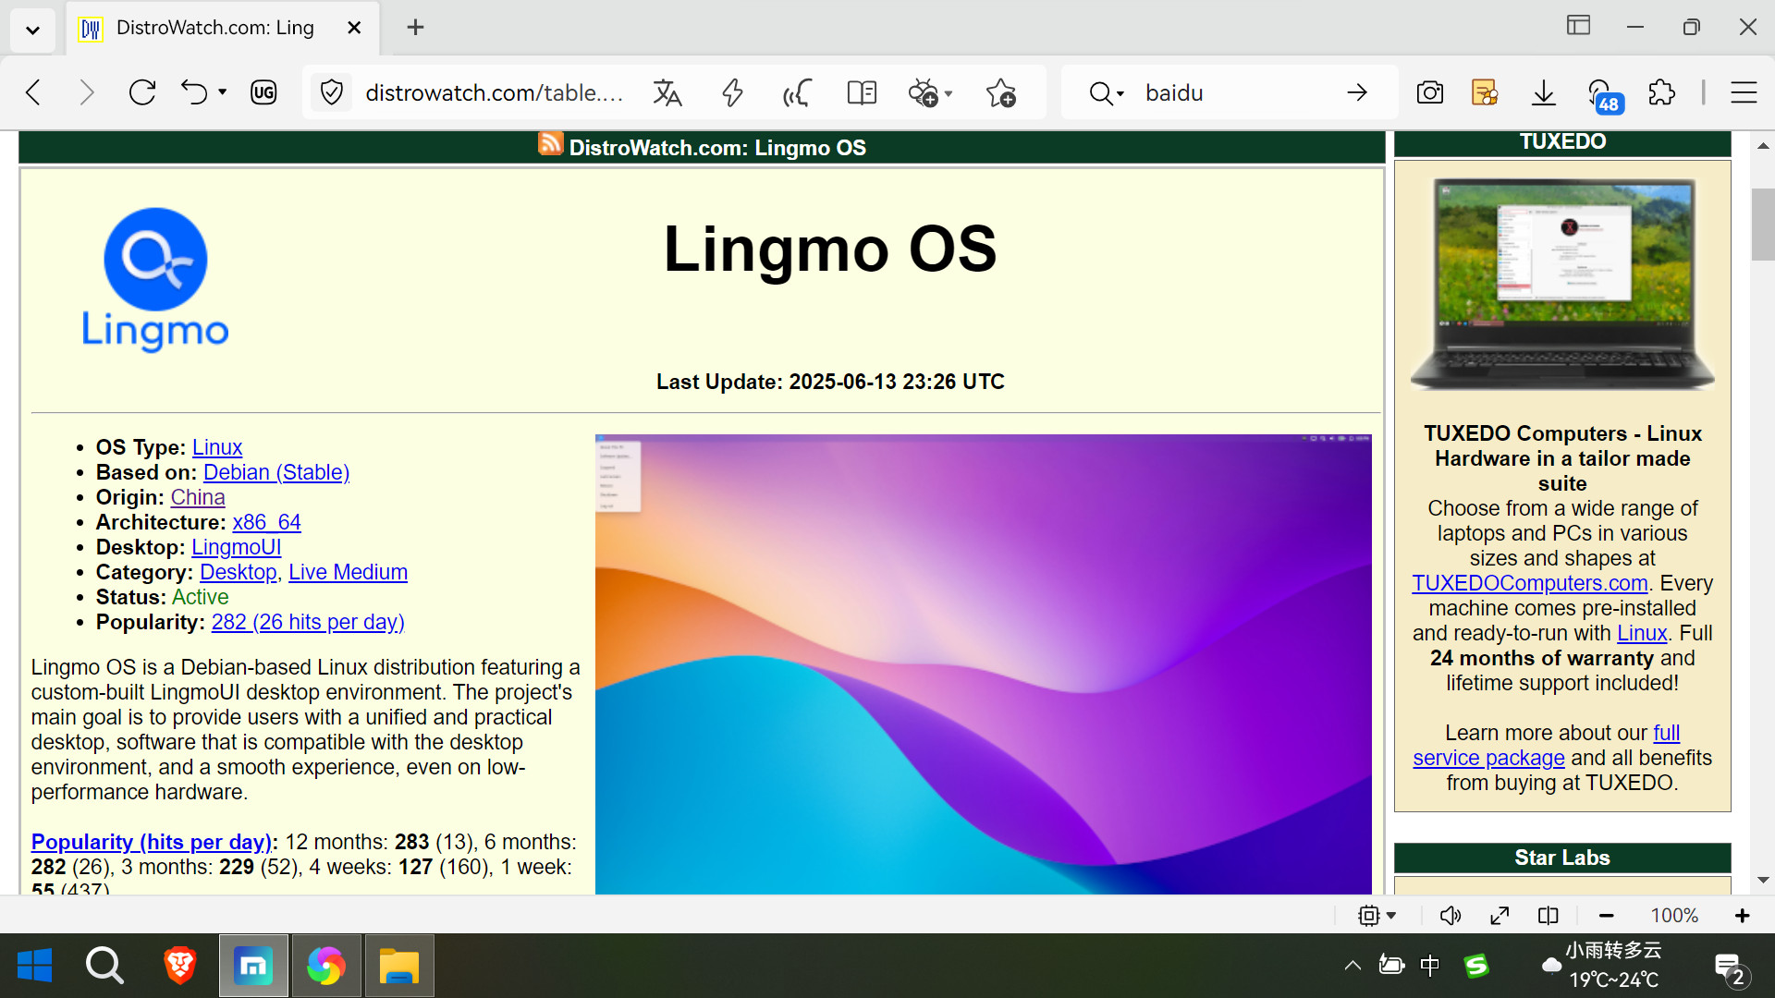
Task: Toggle fullscreen arrows in status bar
Action: (1500, 916)
